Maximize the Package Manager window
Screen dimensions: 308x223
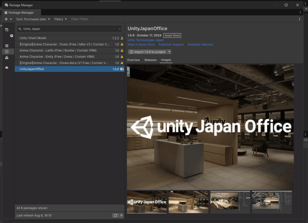(286, 5)
